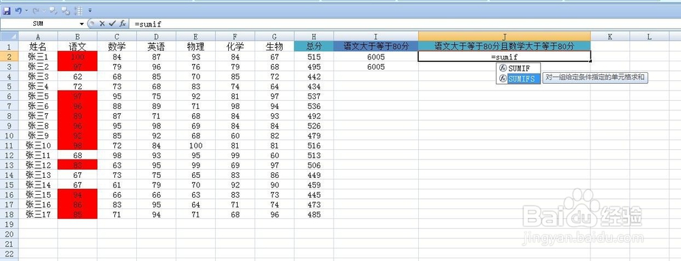This screenshot has width=681, height=261.
Task: Click total score 485 in row 18
Action: (313, 214)
